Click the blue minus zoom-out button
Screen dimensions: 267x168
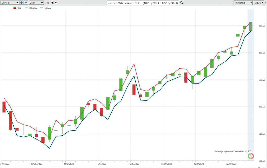(26, 3)
